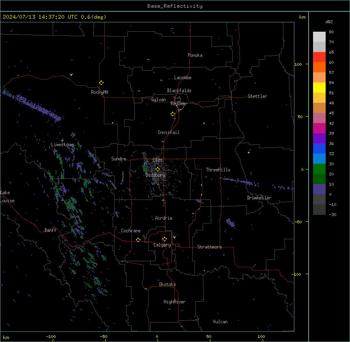Viewport: 350px width, 342px height.
Task: Pick the yellow 51-54 dBZ legend swatch
Action: tap(319, 87)
